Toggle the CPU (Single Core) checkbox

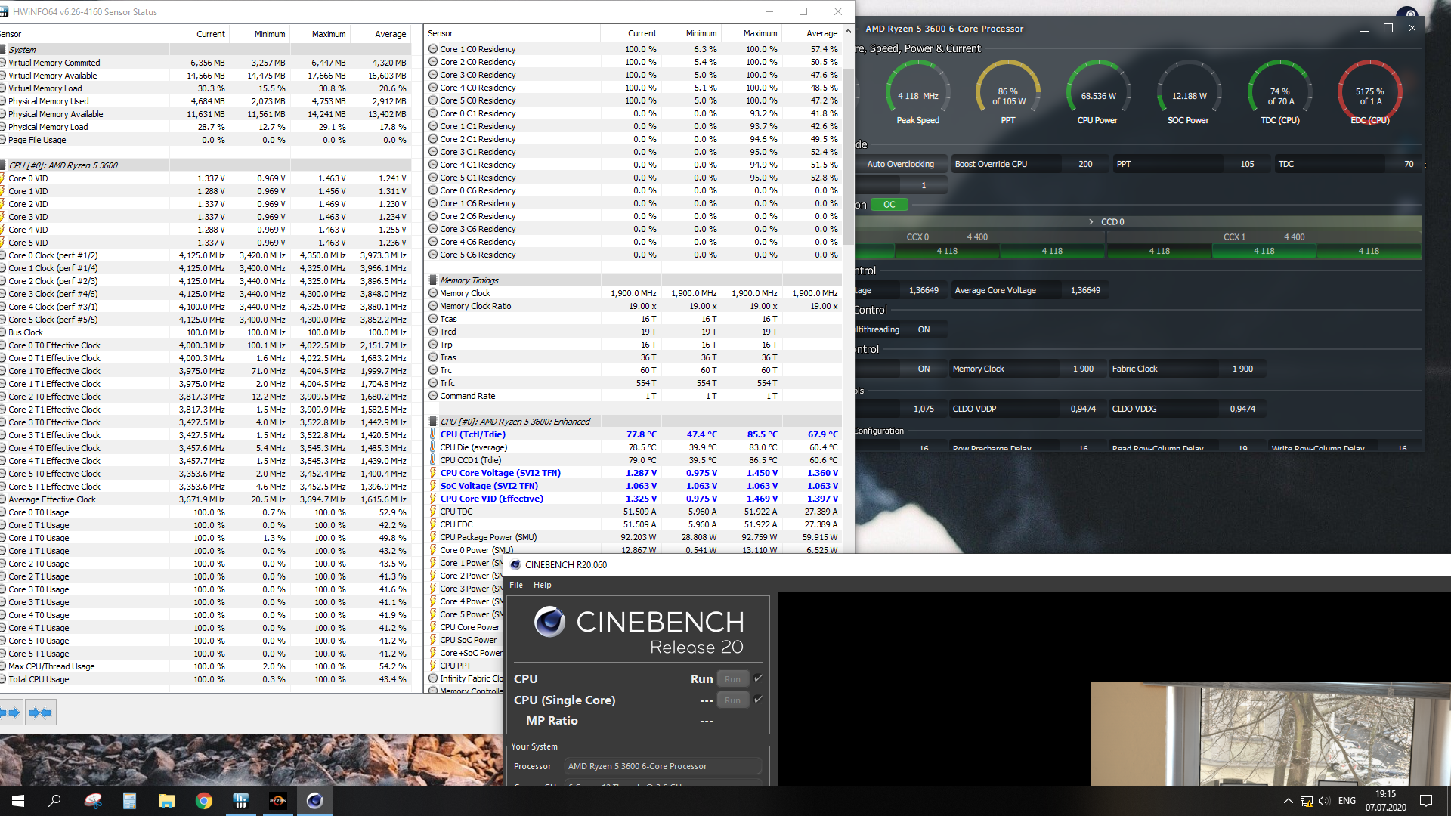click(758, 700)
